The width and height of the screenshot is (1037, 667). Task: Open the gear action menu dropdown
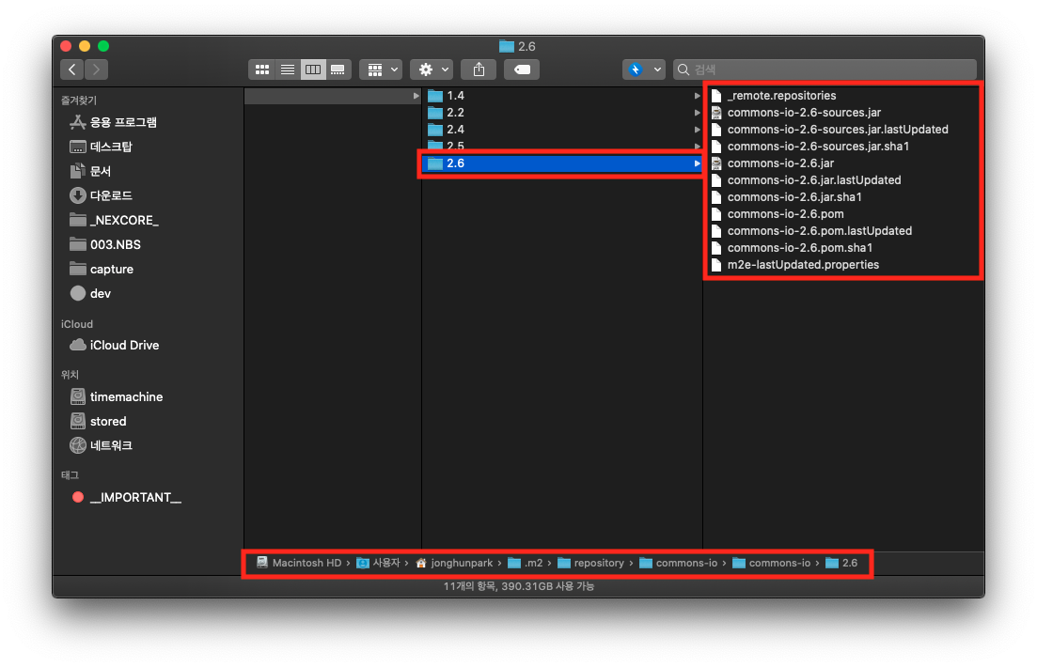click(x=432, y=70)
